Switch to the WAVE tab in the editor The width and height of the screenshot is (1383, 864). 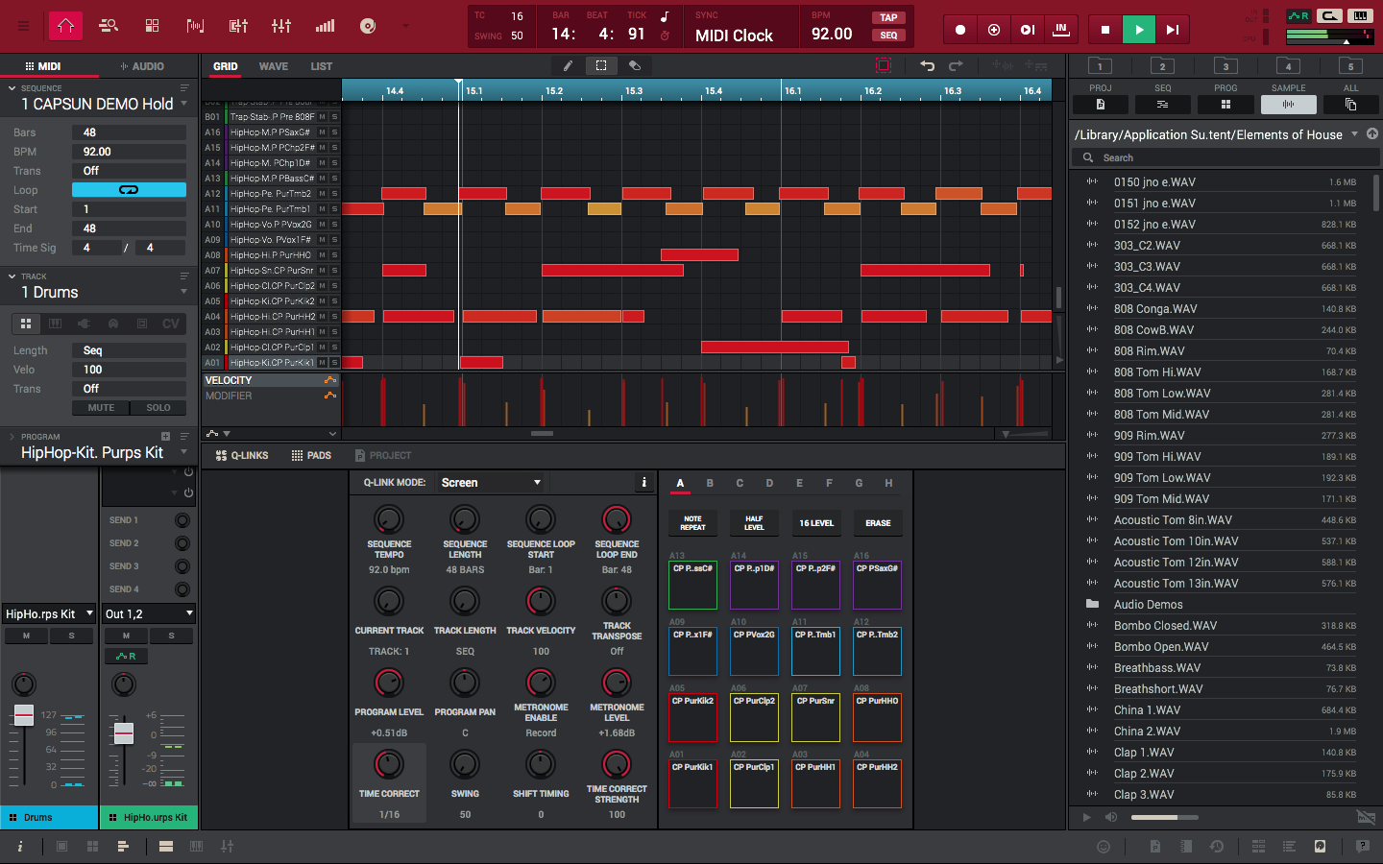pyautogui.click(x=273, y=66)
